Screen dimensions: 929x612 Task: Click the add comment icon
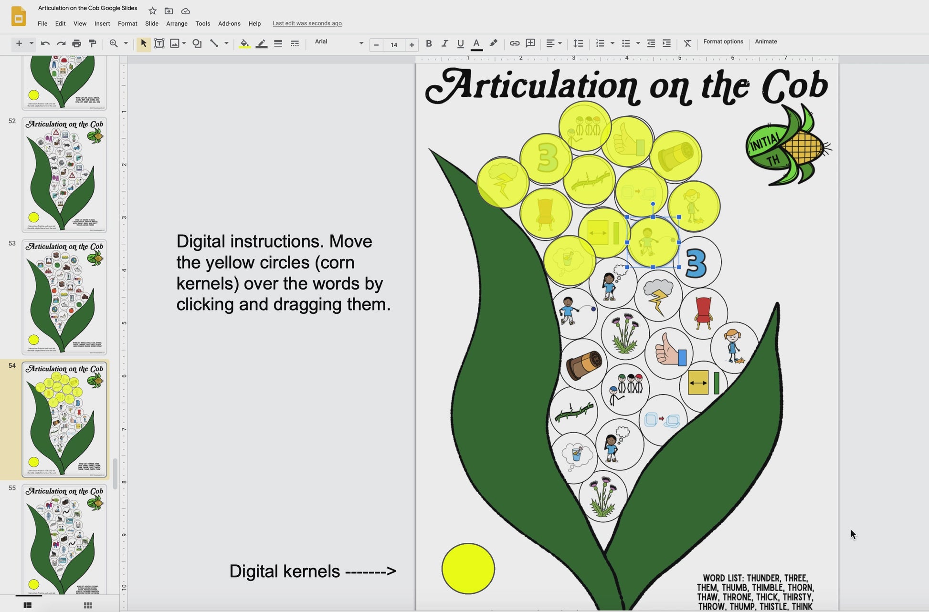(x=530, y=43)
